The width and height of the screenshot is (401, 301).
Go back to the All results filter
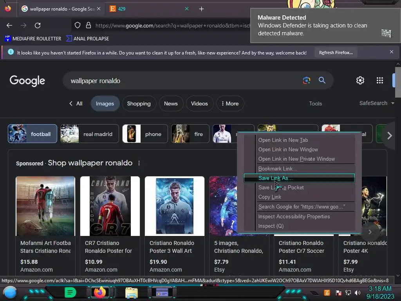pos(76,103)
